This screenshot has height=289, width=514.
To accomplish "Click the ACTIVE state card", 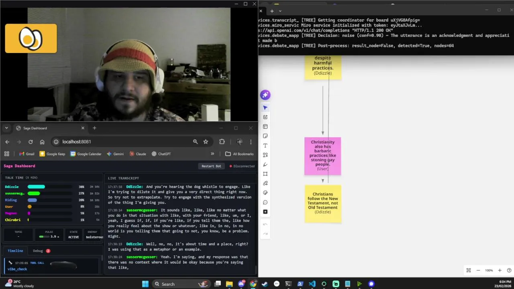I will (x=73, y=234).
